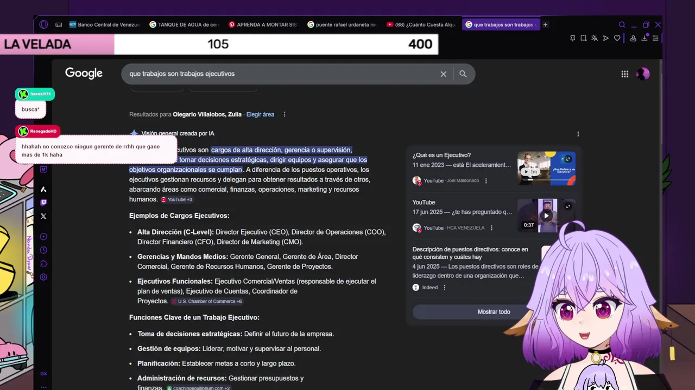This screenshot has height=390, width=695.
Task: Open the downloads icon in toolbar
Action: tap(645, 38)
